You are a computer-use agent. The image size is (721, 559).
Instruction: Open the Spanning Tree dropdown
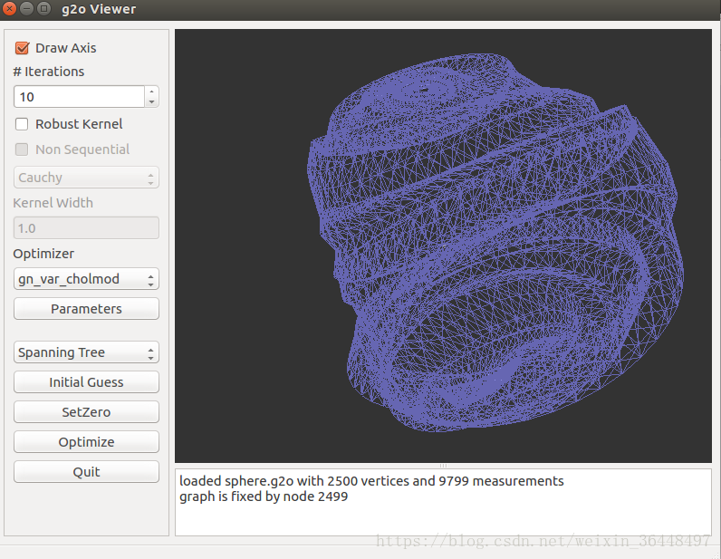(86, 352)
